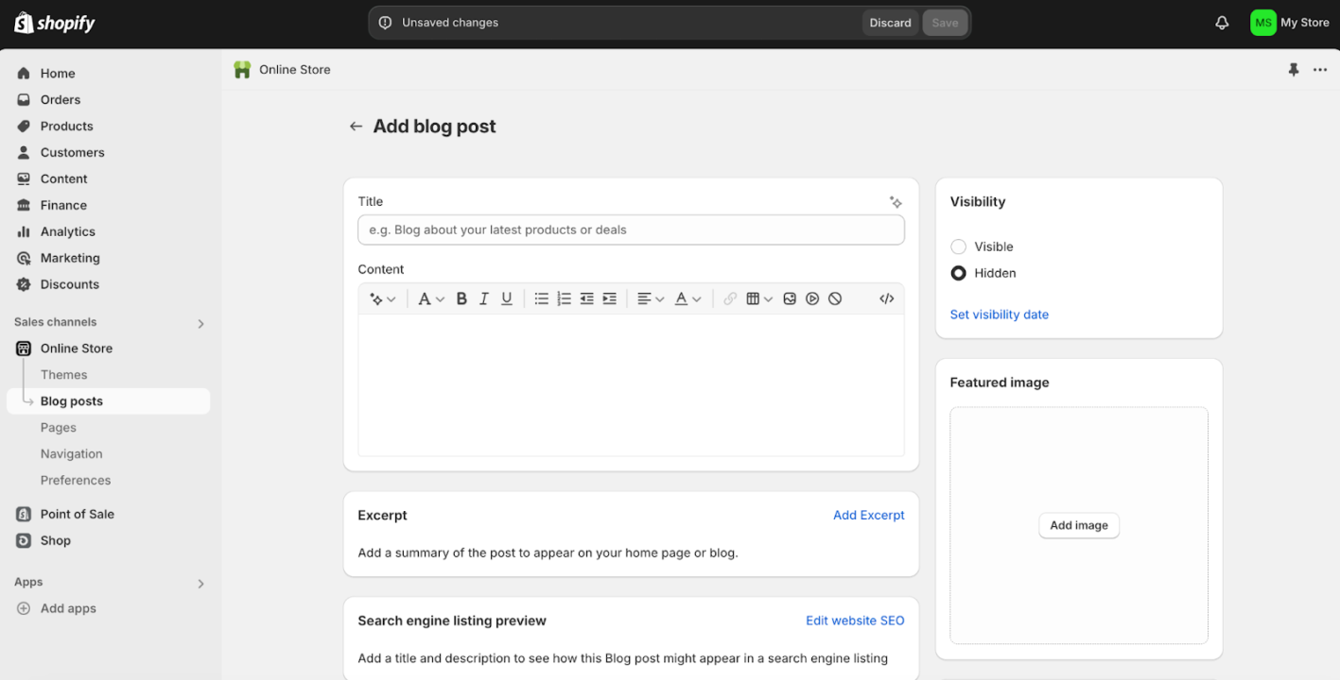The height and width of the screenshot is (680, 1340).
Task: Toggle bold formatting in the Content editor
Action: (461, 297)
